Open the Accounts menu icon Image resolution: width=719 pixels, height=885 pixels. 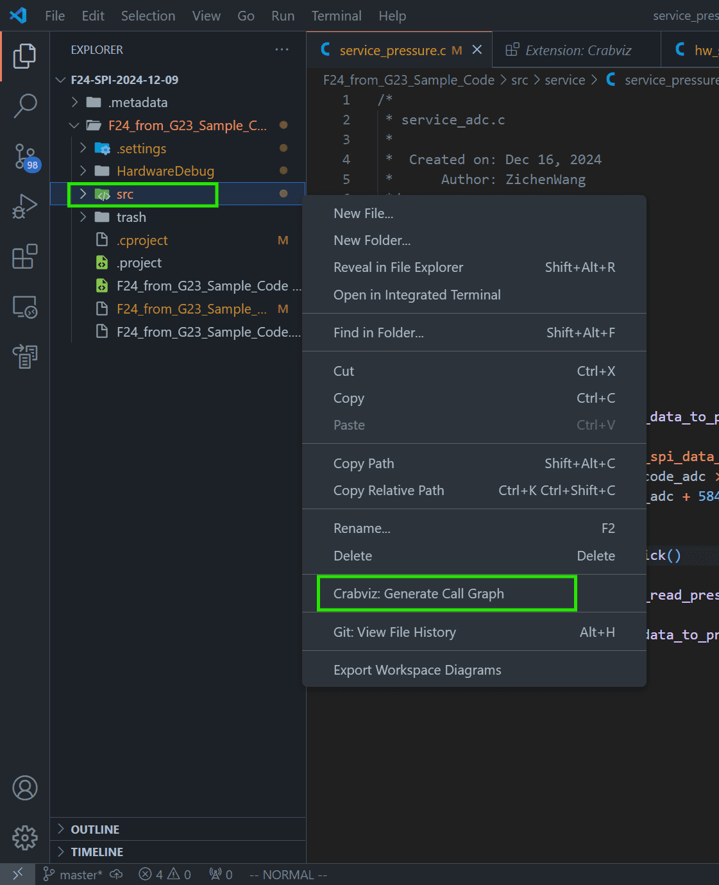25,788
